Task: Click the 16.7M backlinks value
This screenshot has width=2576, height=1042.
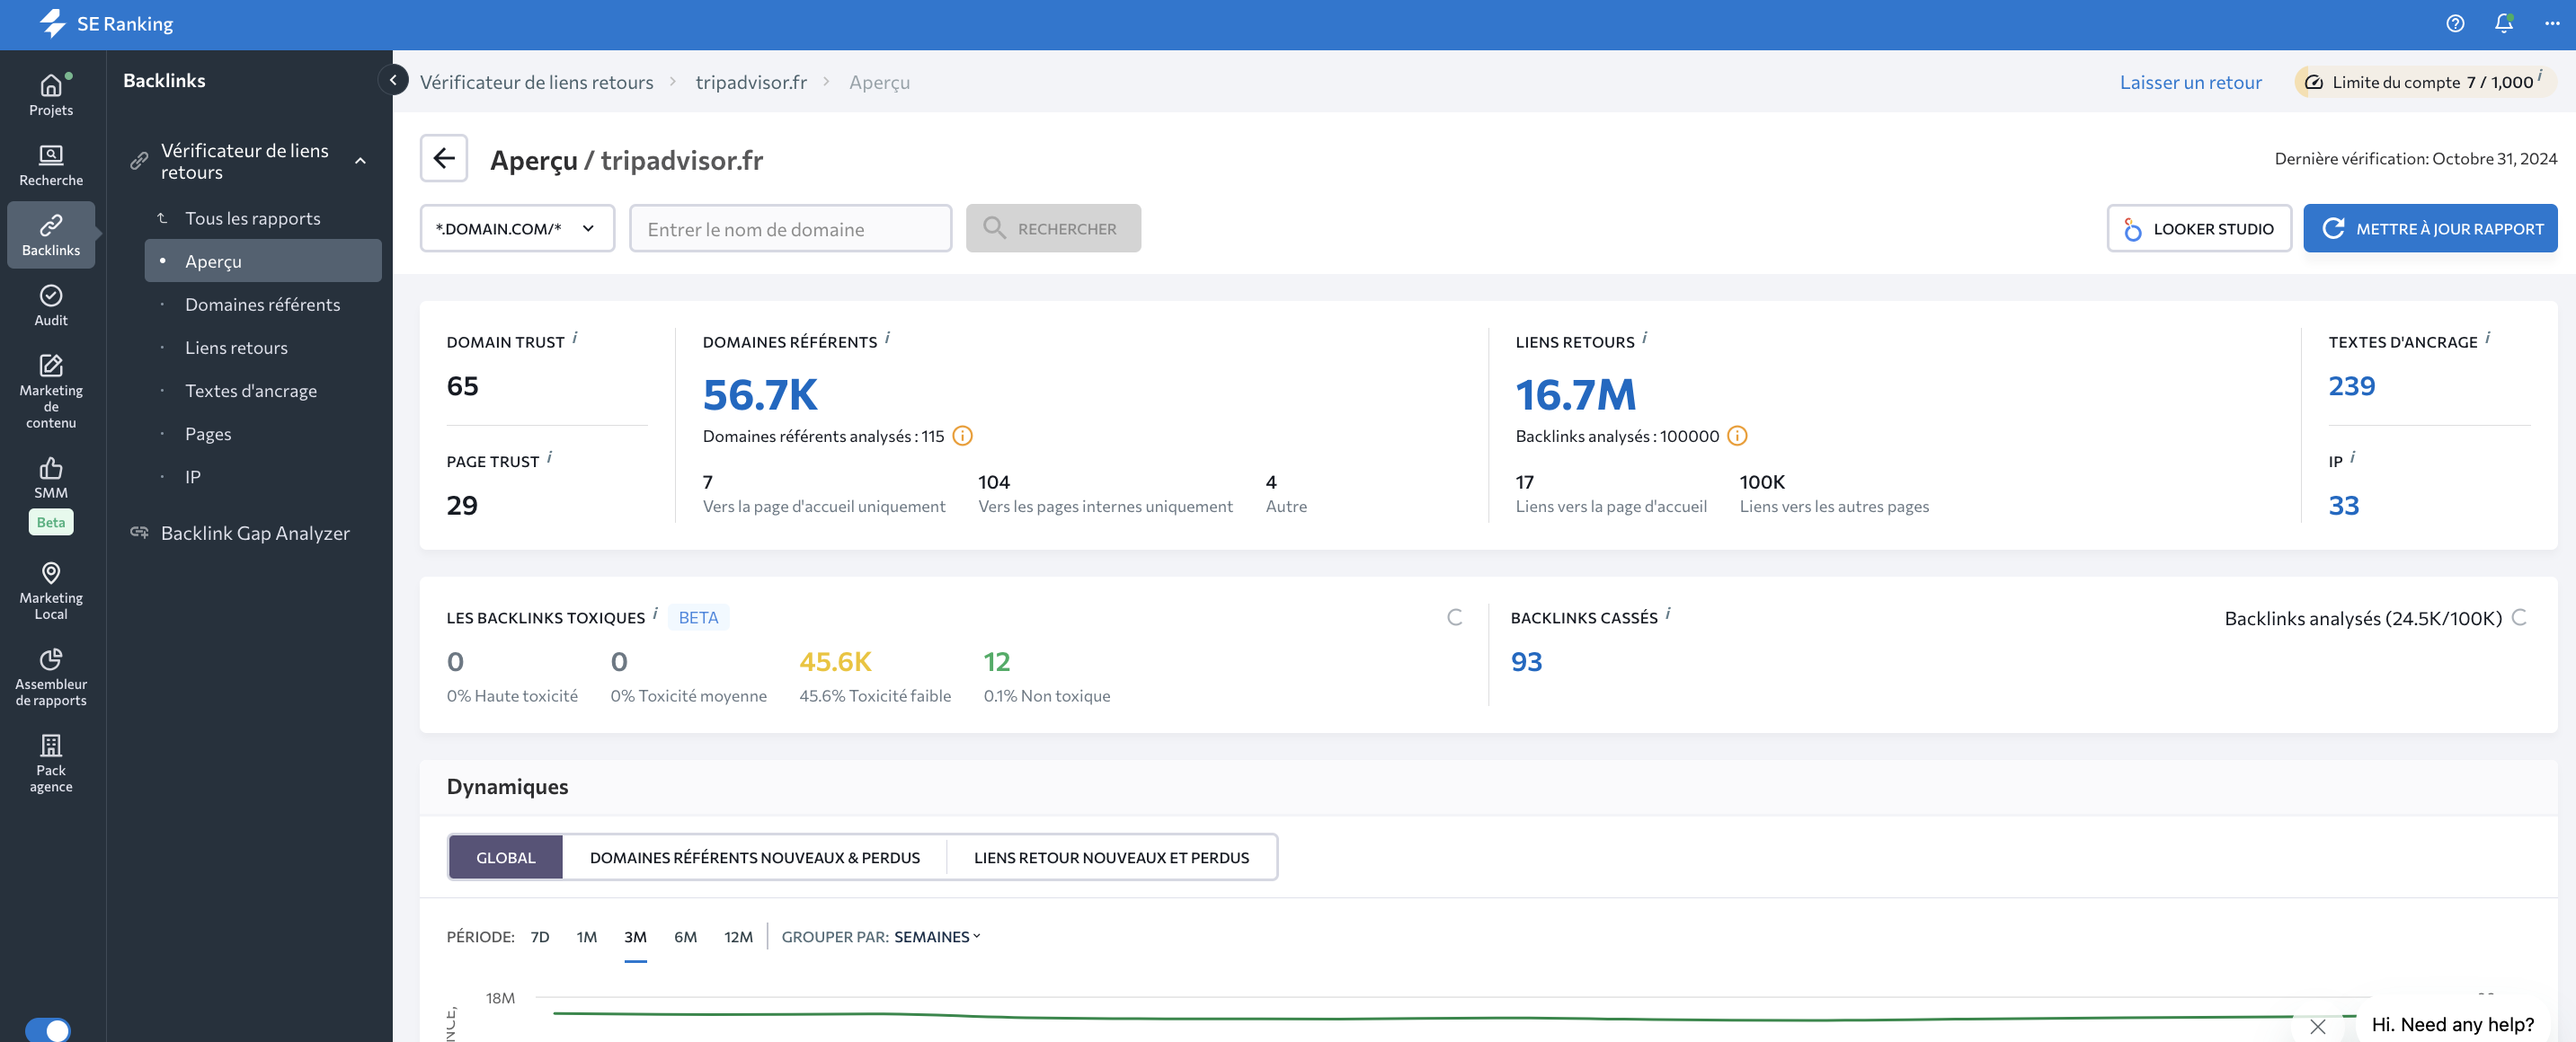Action: pyautogui.click(x=1575, y=394)
